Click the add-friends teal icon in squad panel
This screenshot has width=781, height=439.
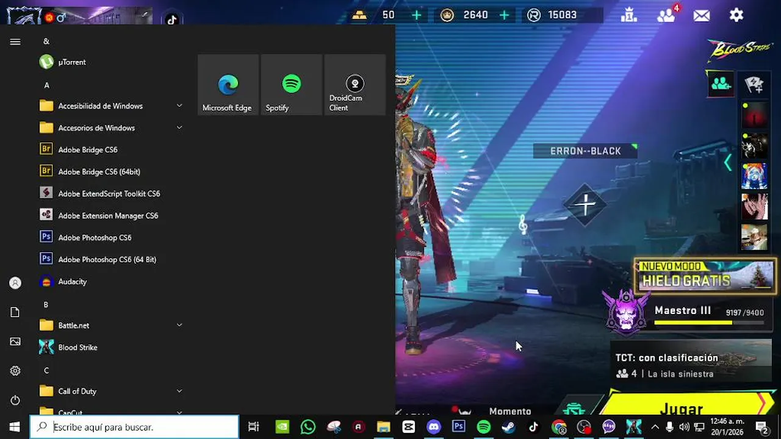pos(721,84)
